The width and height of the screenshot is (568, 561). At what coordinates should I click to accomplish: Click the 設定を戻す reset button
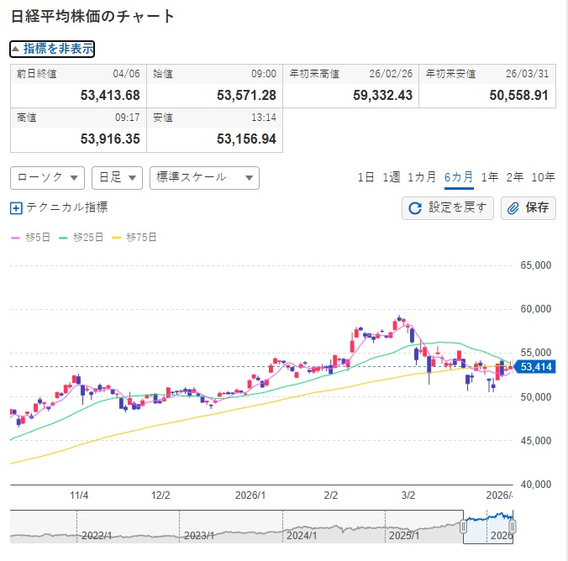447,208
